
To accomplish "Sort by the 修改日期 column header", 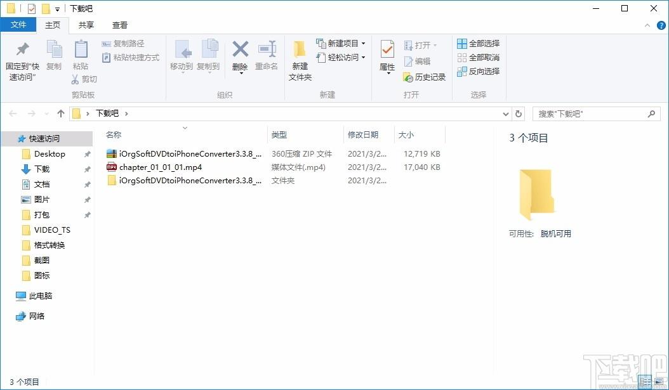I will coord(363,134).
